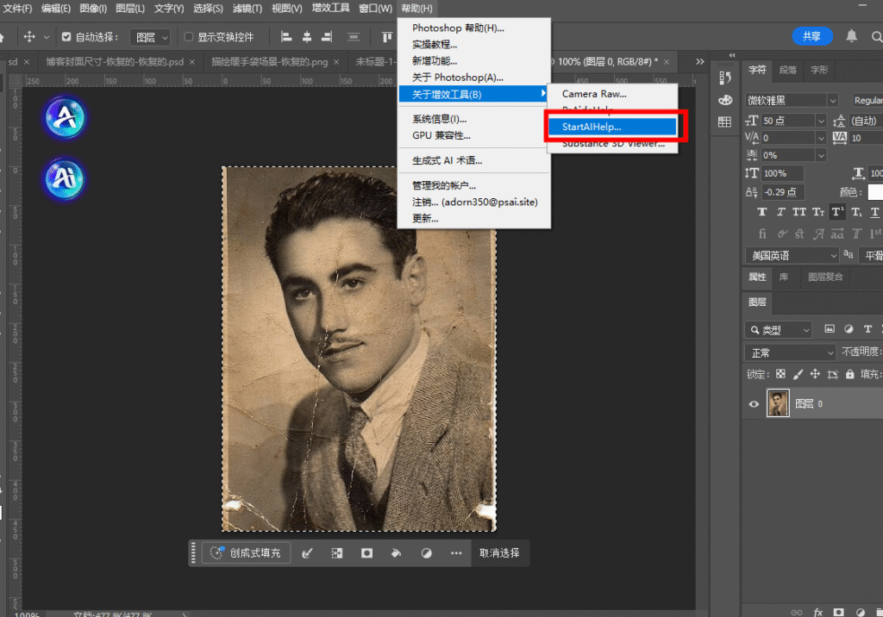This screenshot has width=883, height=617.
Task: Click the 共享 share button
Action: [811, 36]
